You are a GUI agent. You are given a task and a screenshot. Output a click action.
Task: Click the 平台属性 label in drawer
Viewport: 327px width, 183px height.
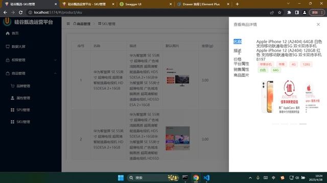click(x=241, y=64)
